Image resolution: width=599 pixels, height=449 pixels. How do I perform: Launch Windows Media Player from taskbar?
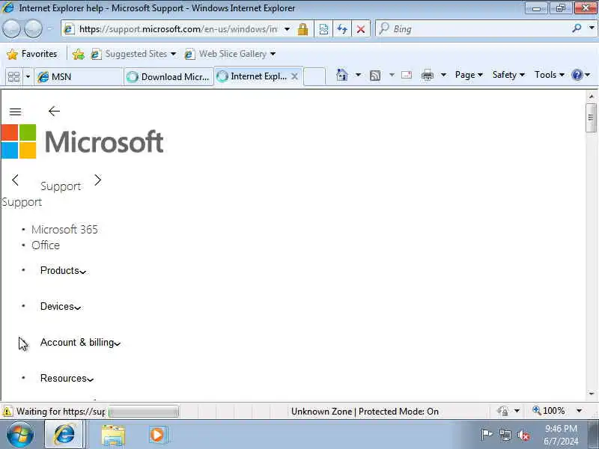(157, 435)
